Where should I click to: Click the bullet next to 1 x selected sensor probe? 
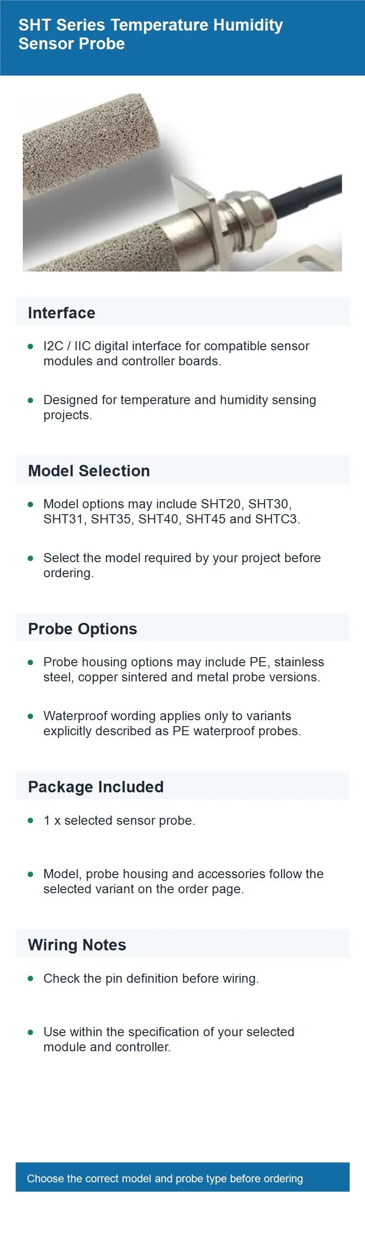coord(31,821)
